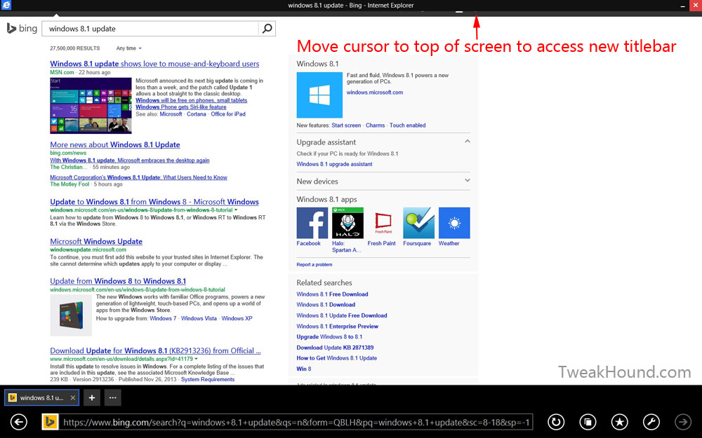Open a new tab with the plus button
The height and width of the screenshot is (438, 702).
[91, 397]
